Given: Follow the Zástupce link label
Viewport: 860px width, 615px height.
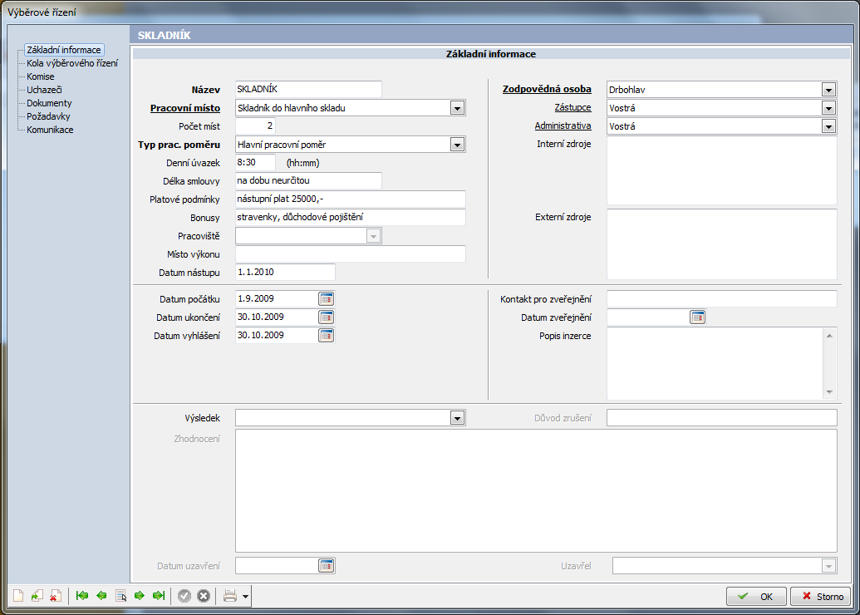Looking at the screenshot, I should pos(573,107).
